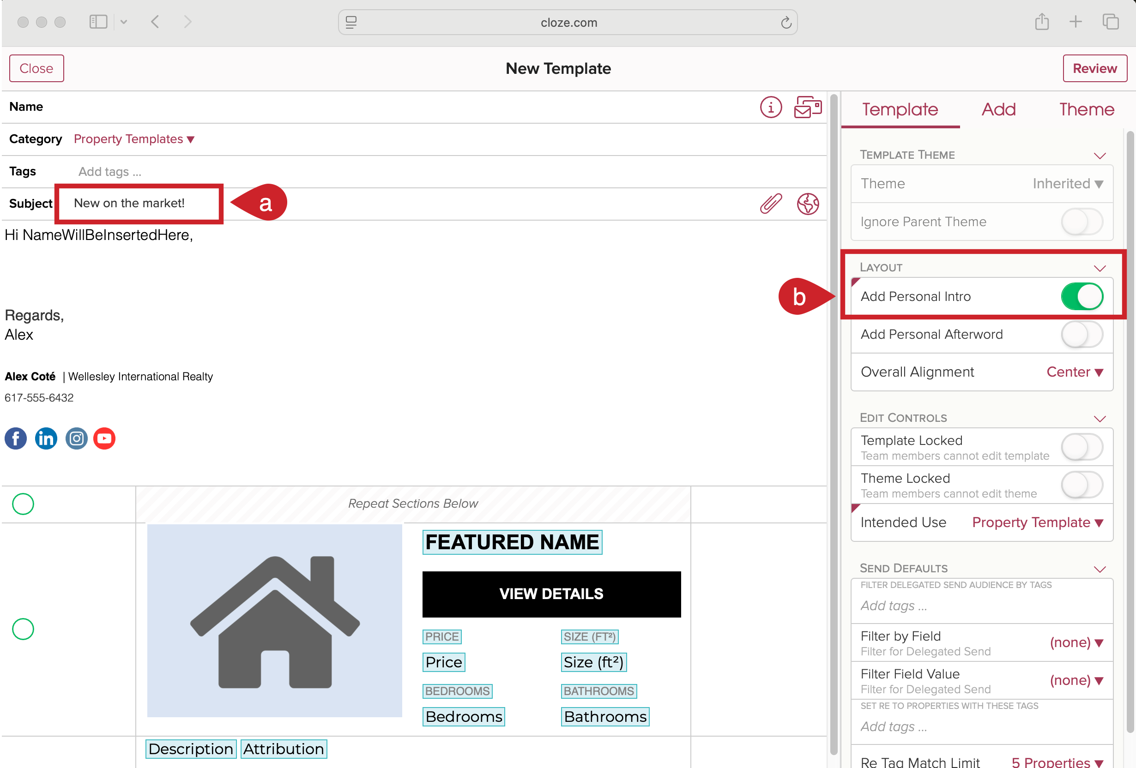Click the VIEW DETAILS button
The width and height of the screenshot is (1136, 768).
pos(551,594)
